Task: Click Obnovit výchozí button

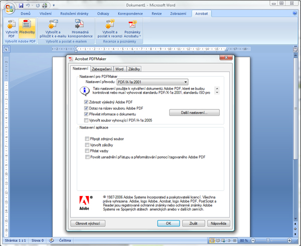Action: click(88, 223)
